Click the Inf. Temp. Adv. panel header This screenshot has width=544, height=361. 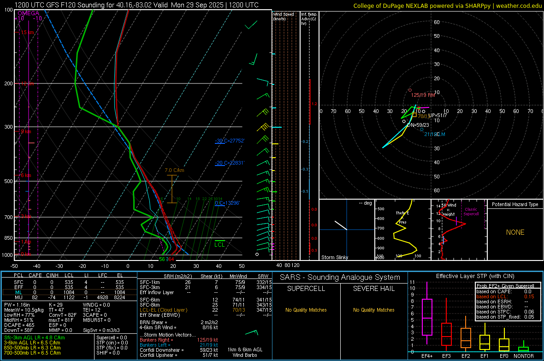click(x=309, y=19)
